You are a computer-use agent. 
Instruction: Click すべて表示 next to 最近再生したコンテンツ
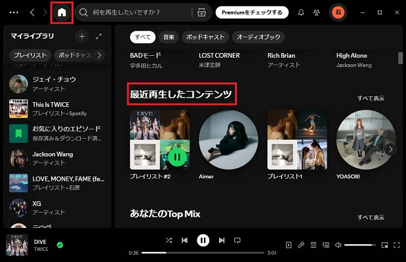click(371, 98)
